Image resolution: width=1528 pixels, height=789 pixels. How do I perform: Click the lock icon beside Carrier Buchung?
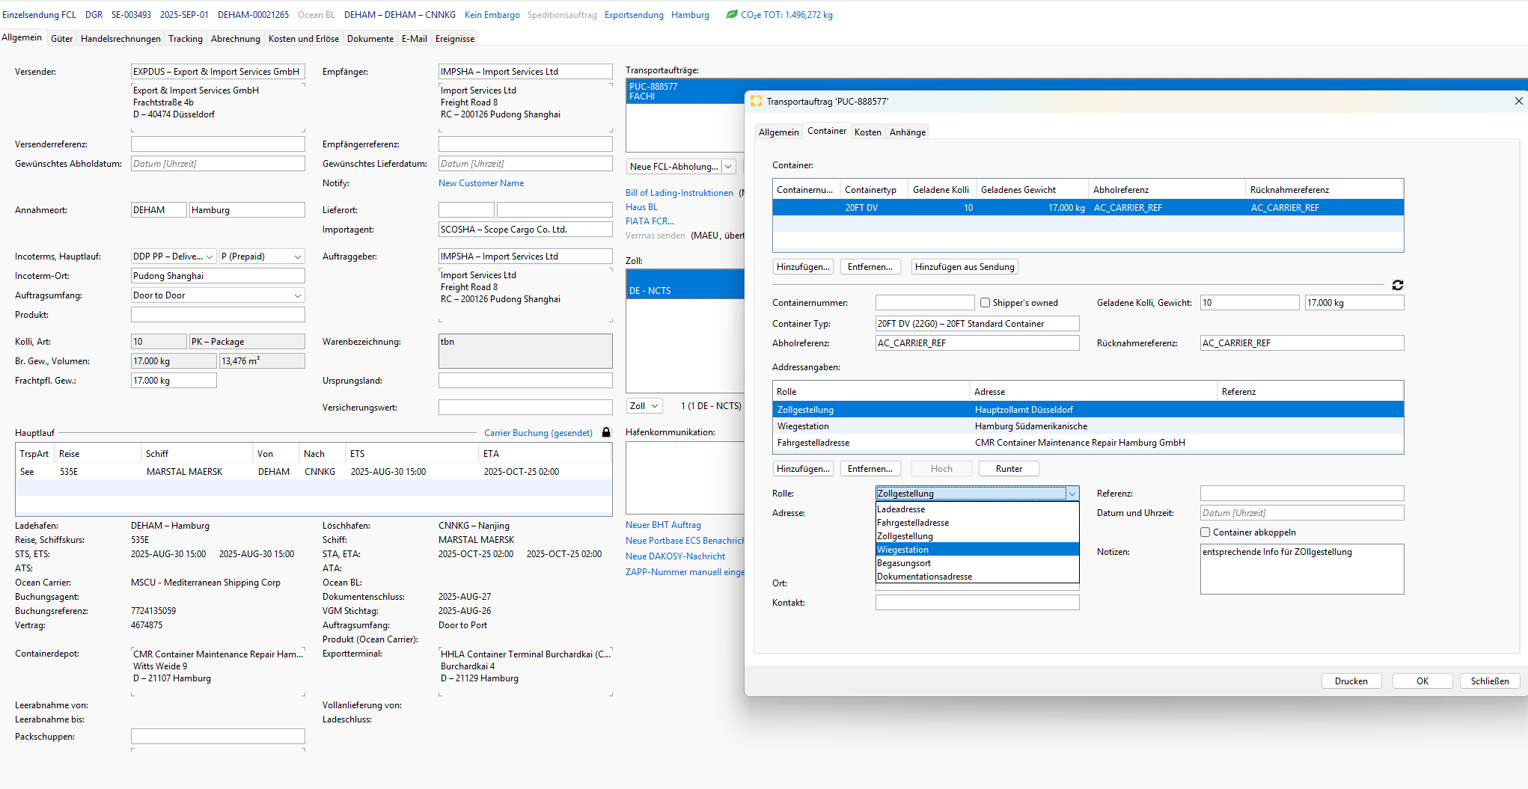pyautogui.click(x=606, y=432)
